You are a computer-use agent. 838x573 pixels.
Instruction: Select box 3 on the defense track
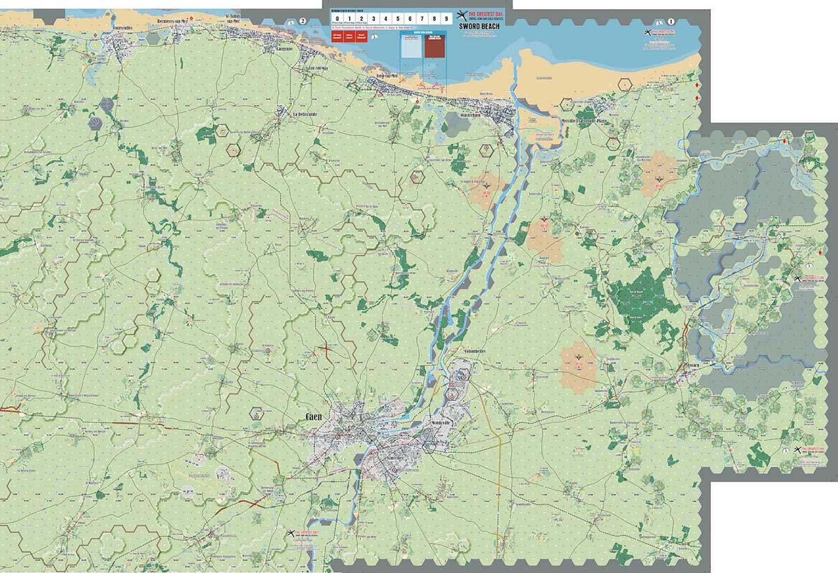click(x=374, y=19)
